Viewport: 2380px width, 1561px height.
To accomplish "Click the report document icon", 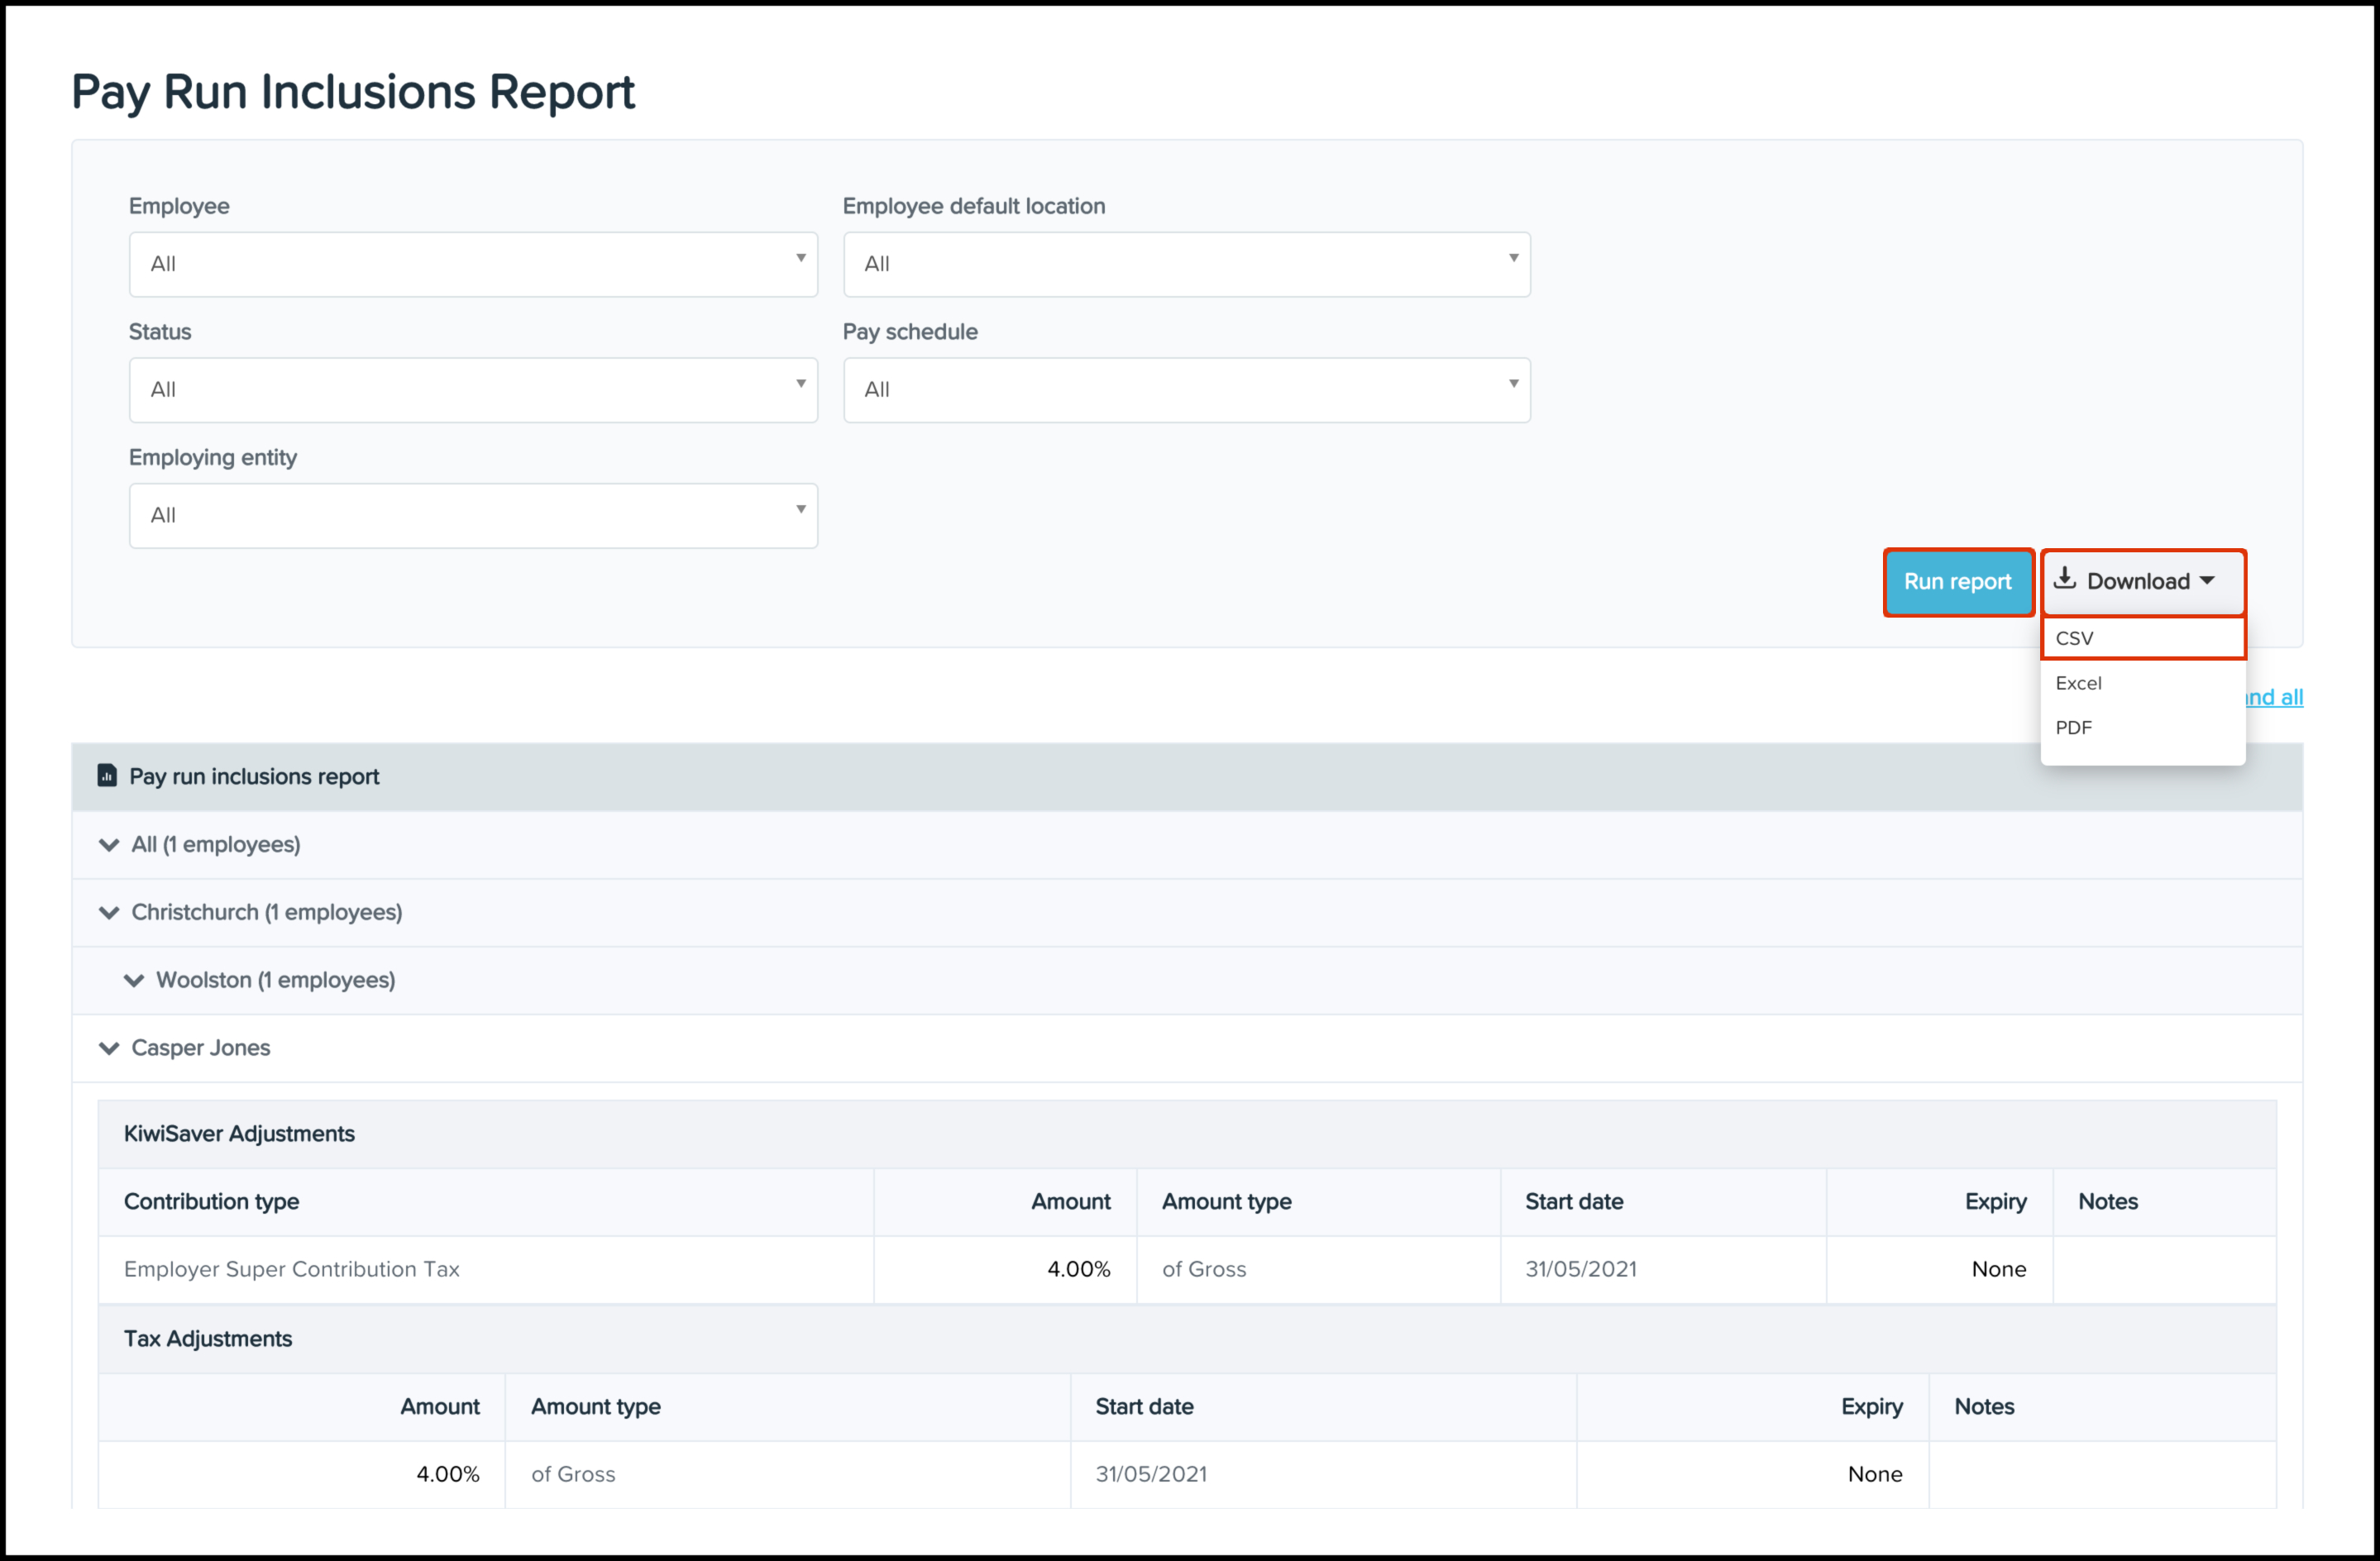I will pyautogui.click(x=107, y=776).
